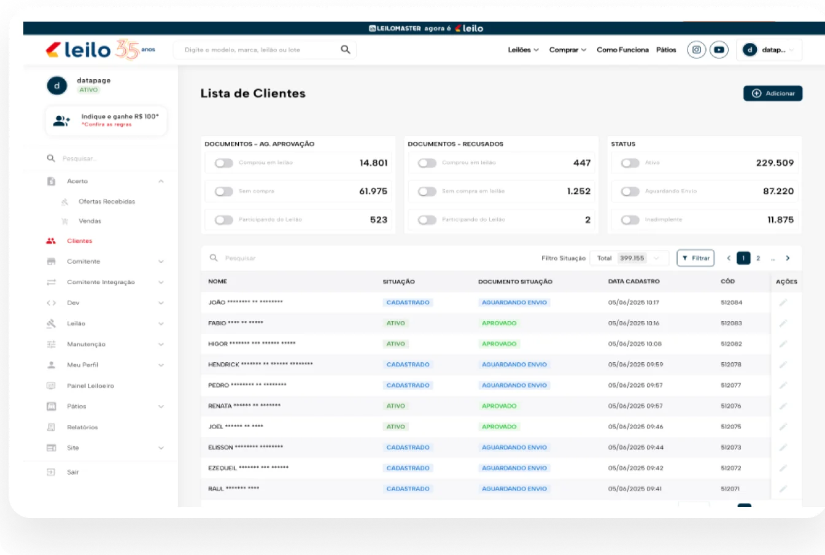Screen dimensions: 825x555
Task: Open the Leilões top menu dropdown
Action: tap(523, 50)
